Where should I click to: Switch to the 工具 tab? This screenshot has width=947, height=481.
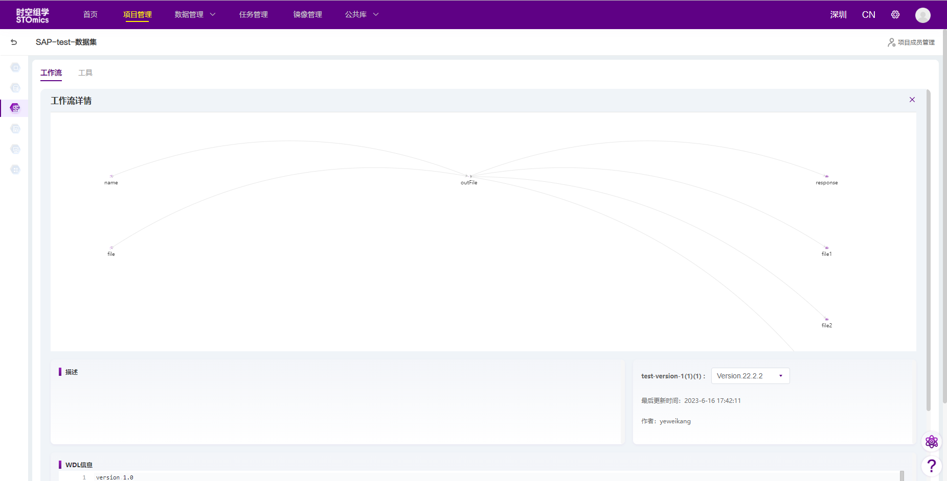tap(85, 73)
